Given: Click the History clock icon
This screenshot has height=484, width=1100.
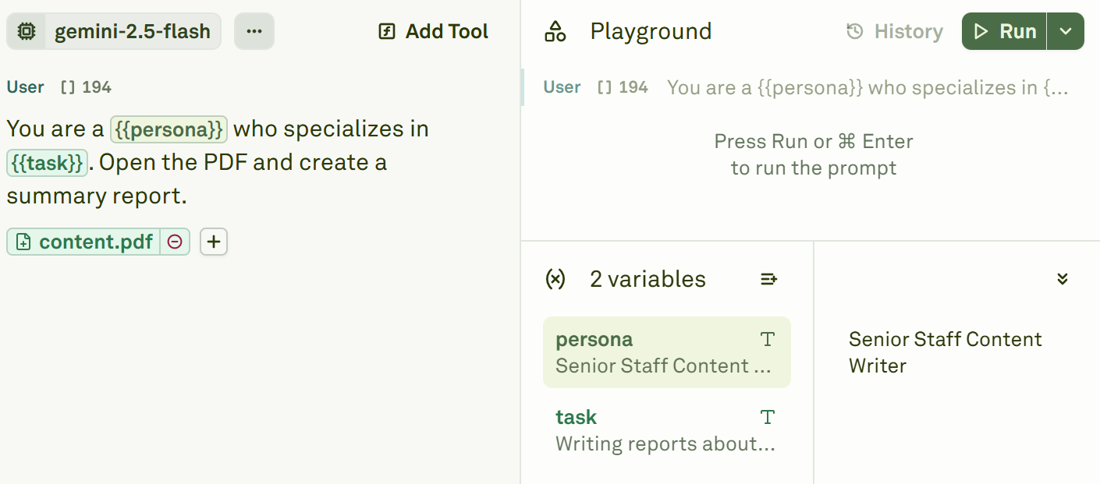Looking at the screenshot, I should (854, 31).
